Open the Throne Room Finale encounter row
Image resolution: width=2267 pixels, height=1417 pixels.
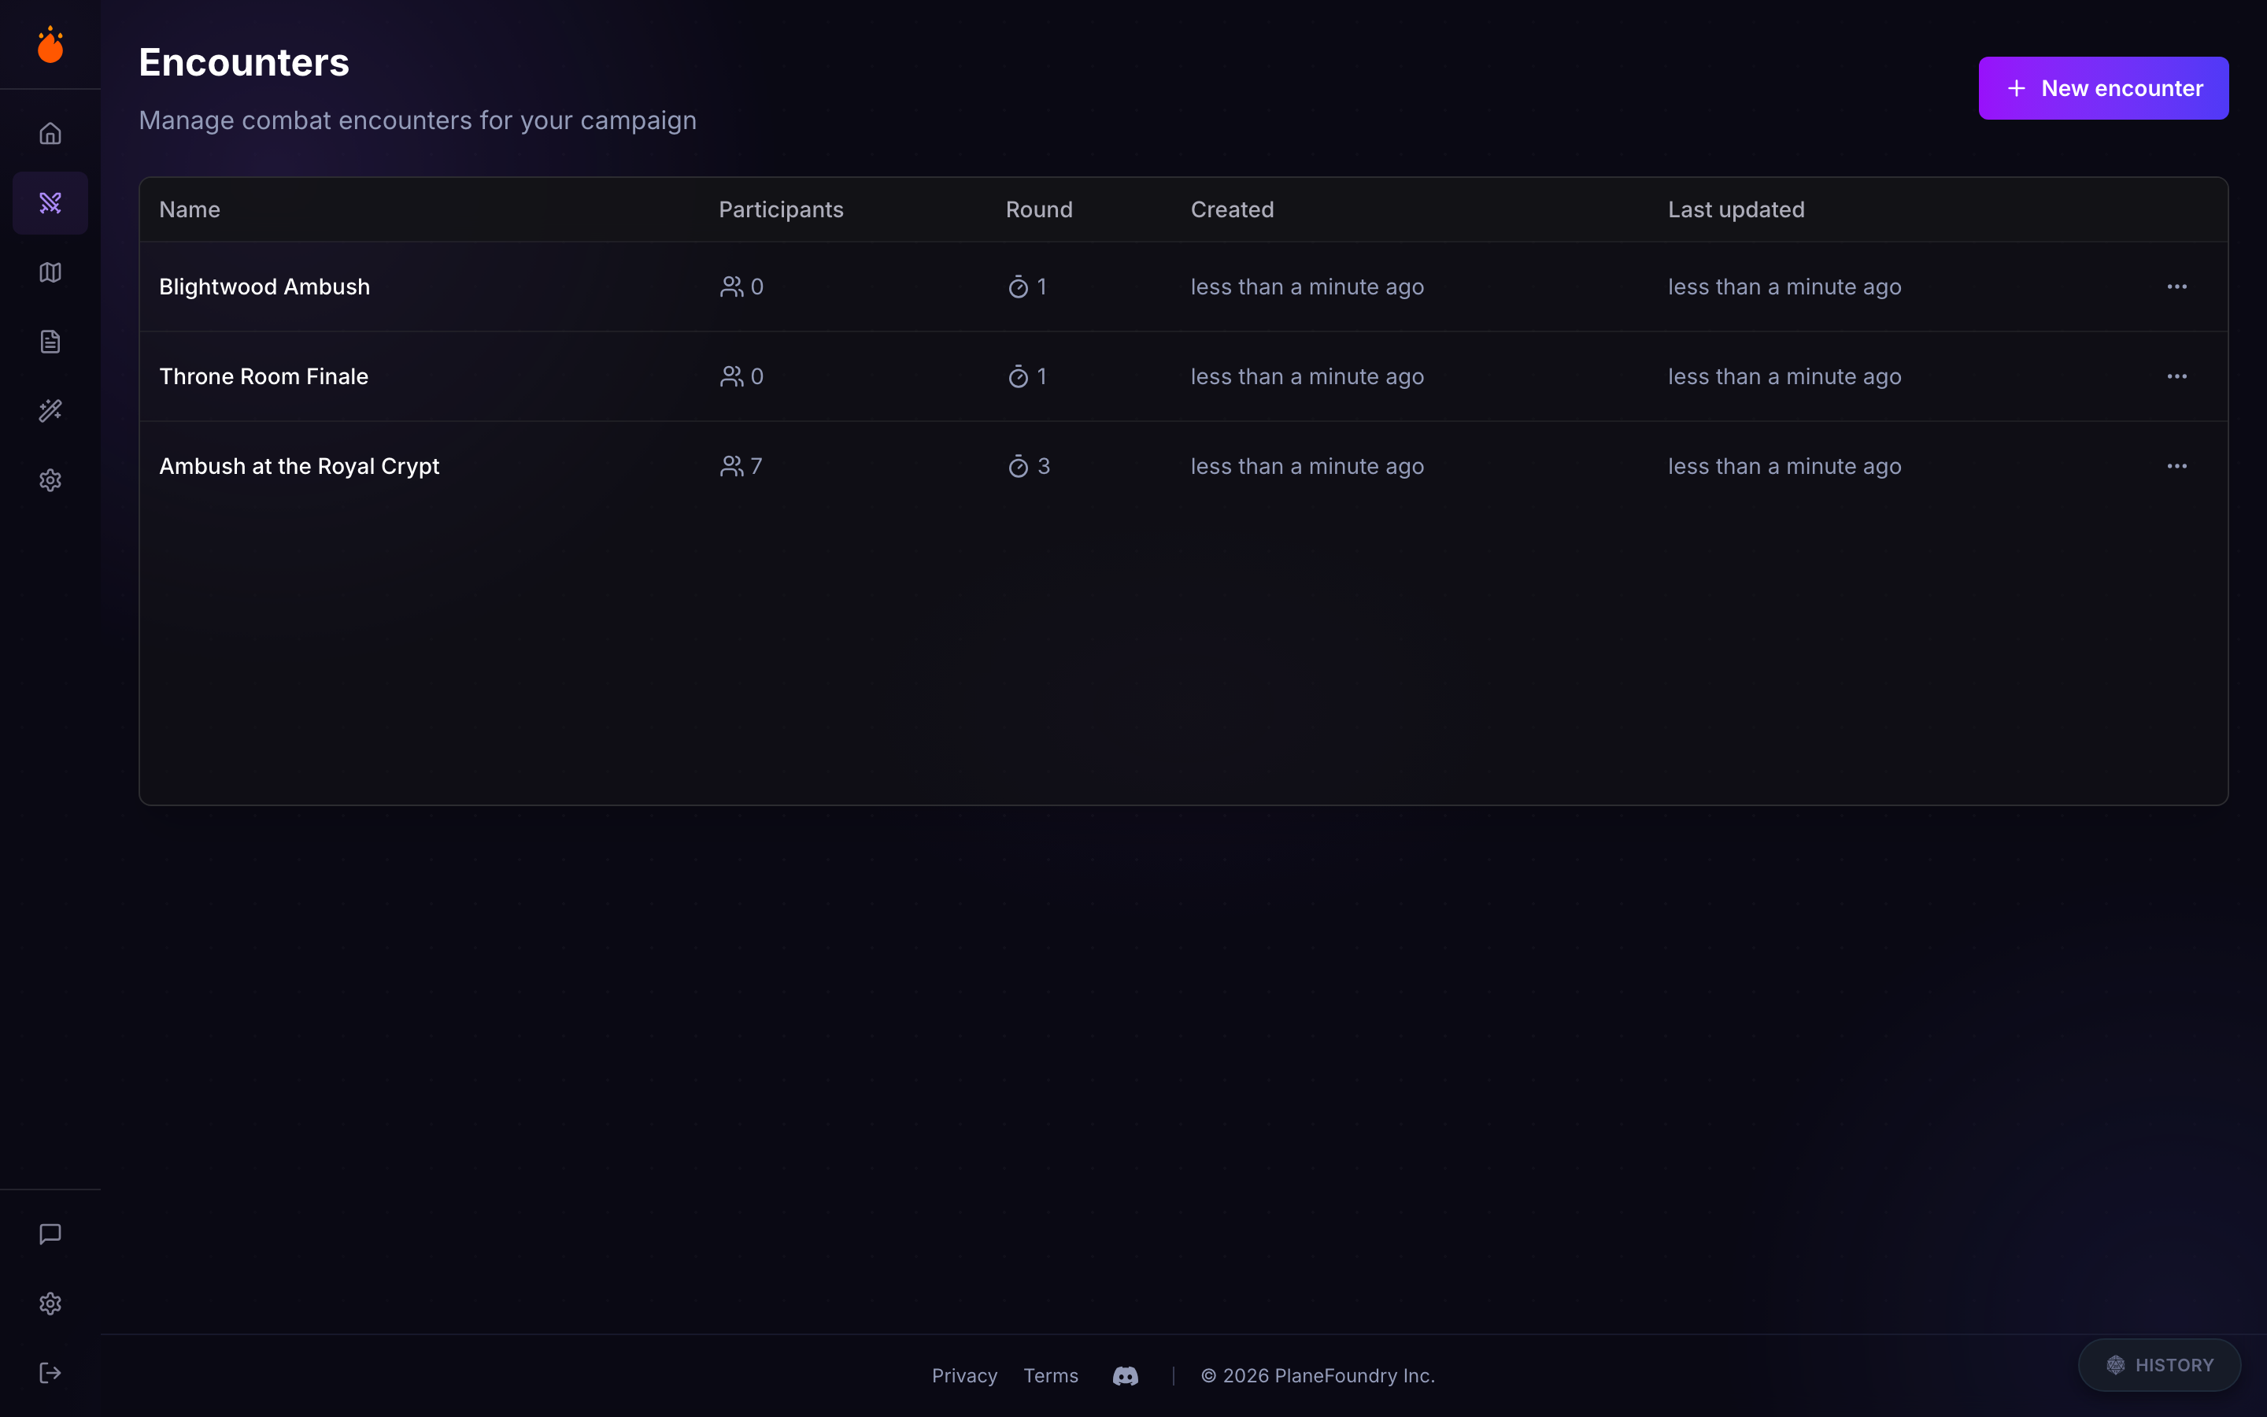(263, 377)
